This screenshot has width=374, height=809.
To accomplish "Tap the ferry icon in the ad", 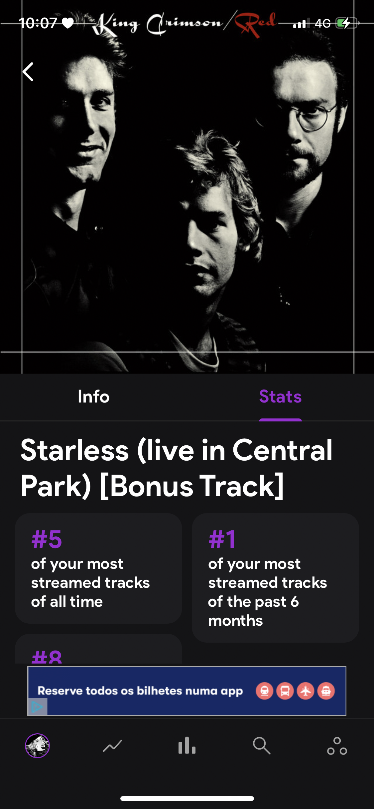I will [326, 691].
